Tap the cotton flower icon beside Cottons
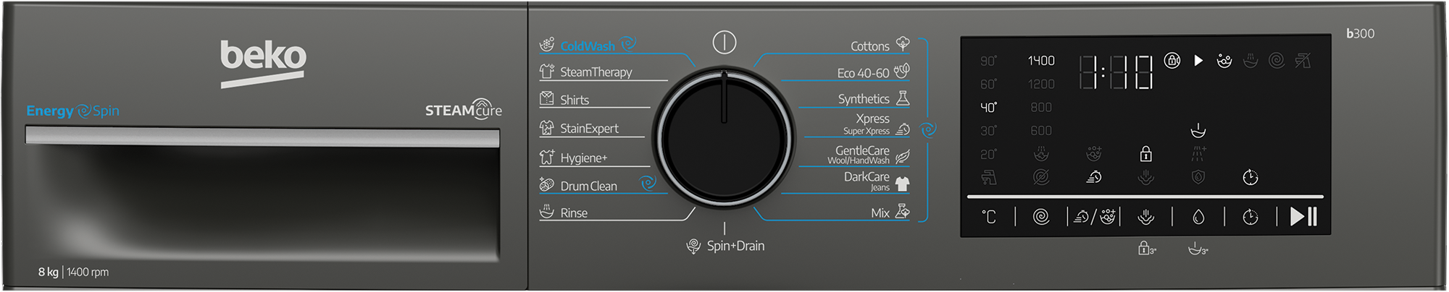The width and height of the screenshot is (1449, 292). tap(903, 43)
